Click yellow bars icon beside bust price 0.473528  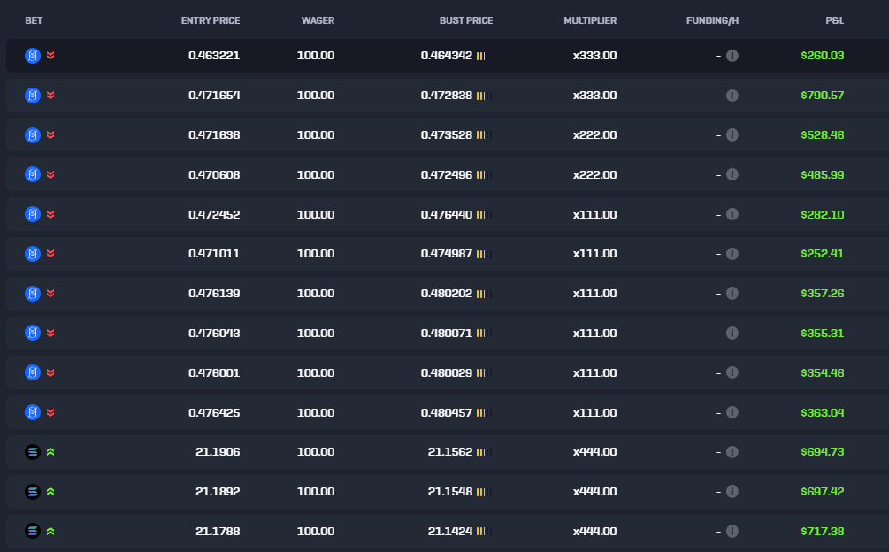coord(481,135)
